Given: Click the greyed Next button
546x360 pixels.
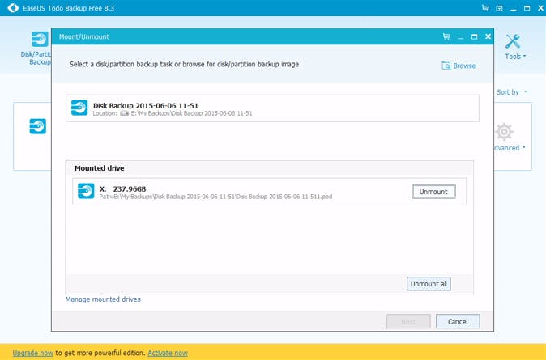Looking at the screenshot, I should coord(408,321).
